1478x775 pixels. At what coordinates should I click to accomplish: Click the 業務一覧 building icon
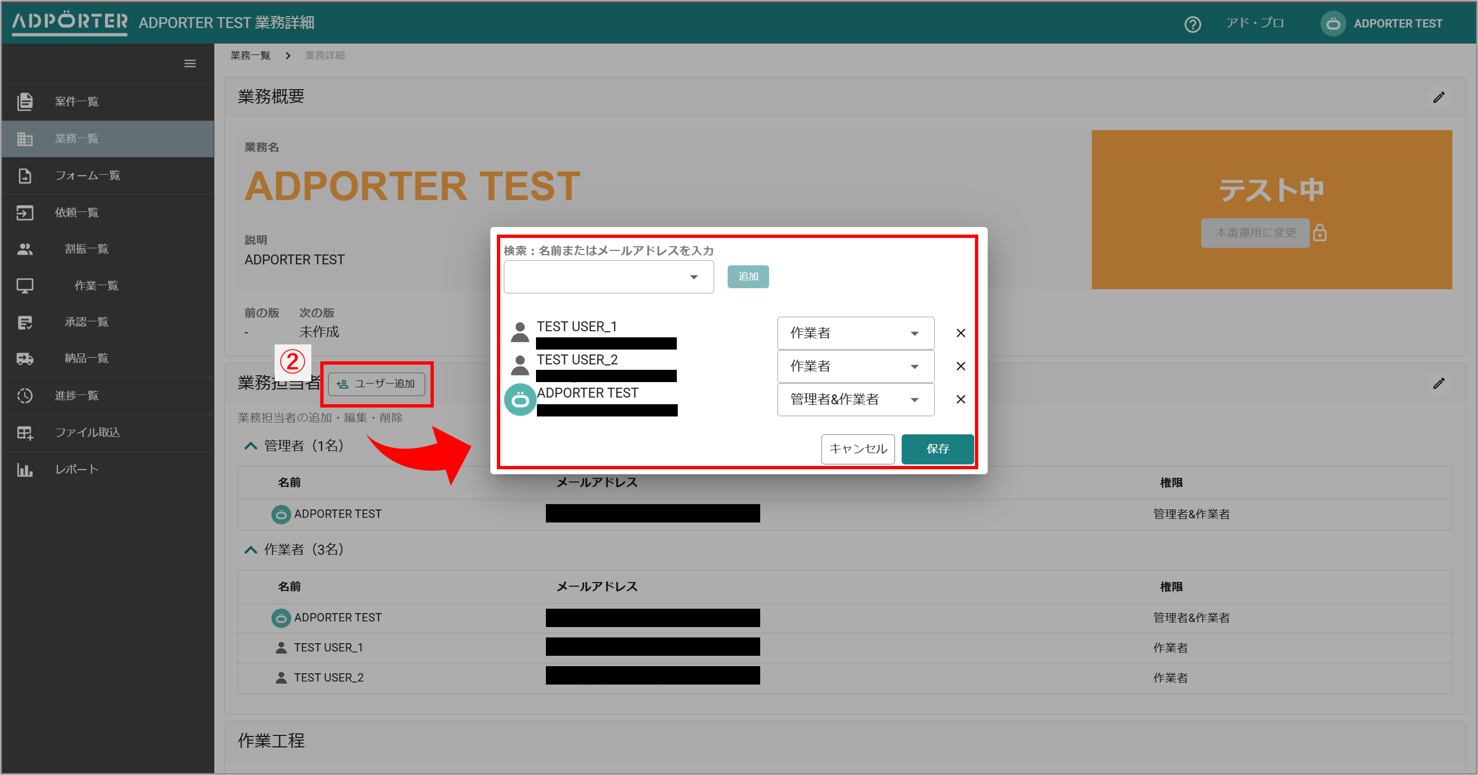pyautogui.click(x=24, y=139)
